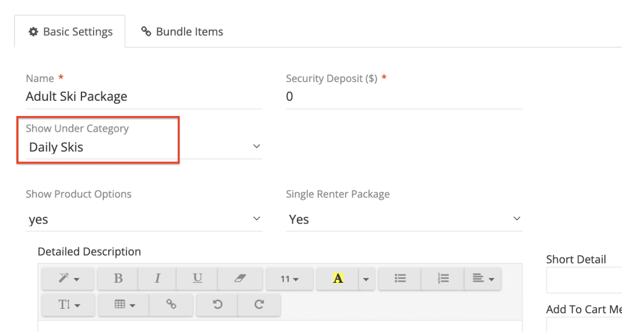
Task: Expand the Show Under Category dropdown
Action: click(x=143, y=147)
